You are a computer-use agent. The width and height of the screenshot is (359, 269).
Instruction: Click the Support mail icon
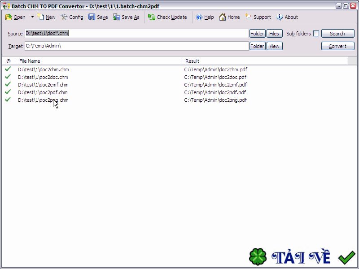point(249,17)
